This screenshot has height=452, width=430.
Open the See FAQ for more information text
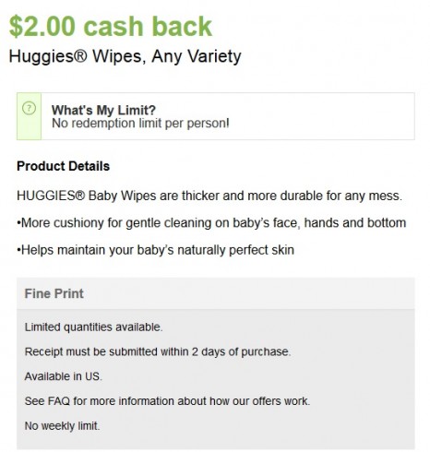coord(167,401)
